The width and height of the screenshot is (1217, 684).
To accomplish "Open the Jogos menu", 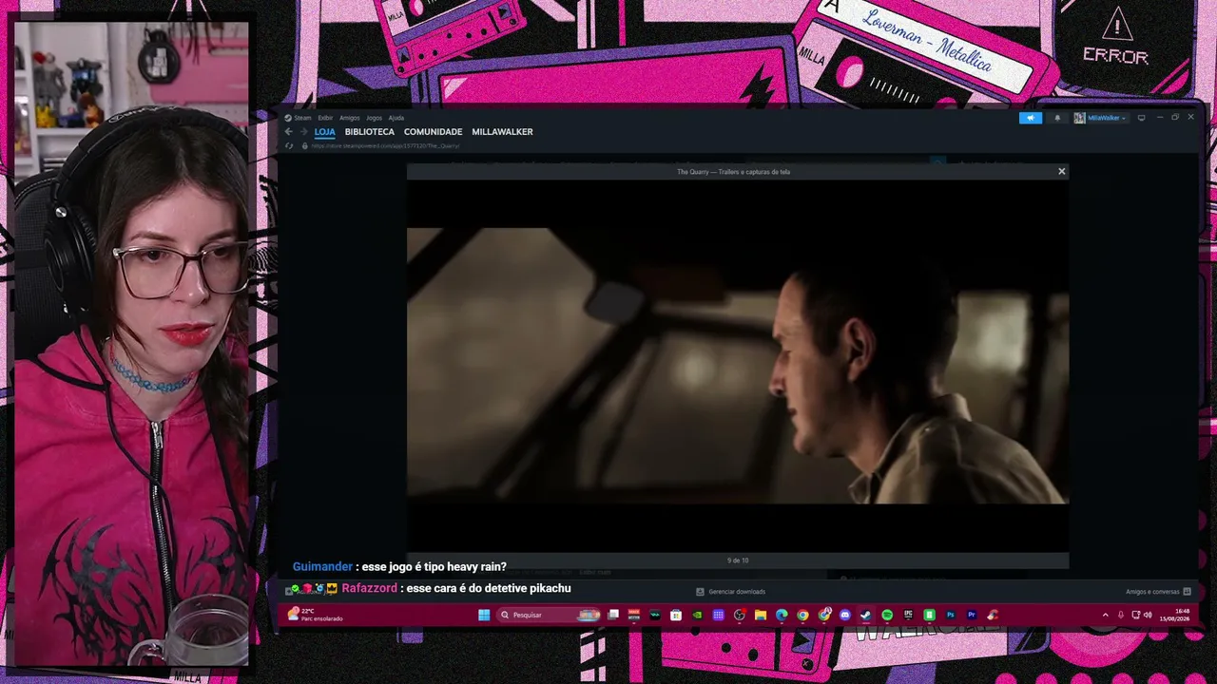I will tap(374, 118).
